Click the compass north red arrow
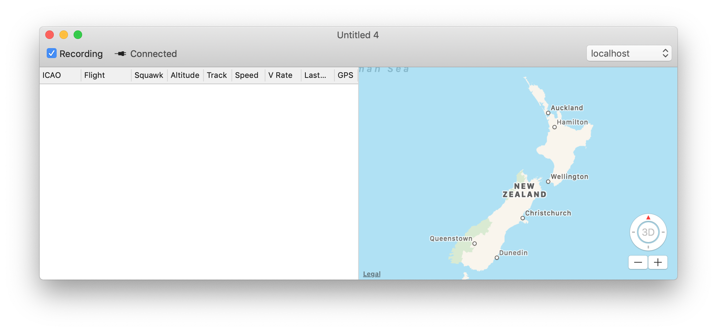Screen dimensions: 717x332 pyautogui.click(x=648, y=217)
